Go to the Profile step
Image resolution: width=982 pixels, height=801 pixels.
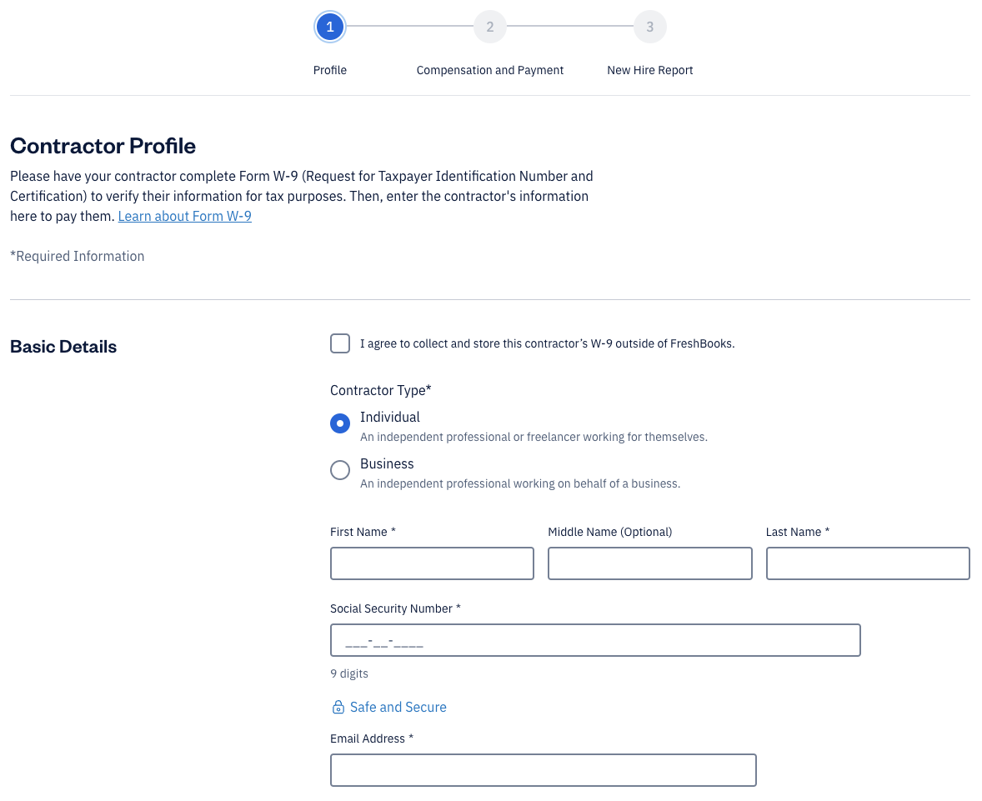(x=330, y=70)
